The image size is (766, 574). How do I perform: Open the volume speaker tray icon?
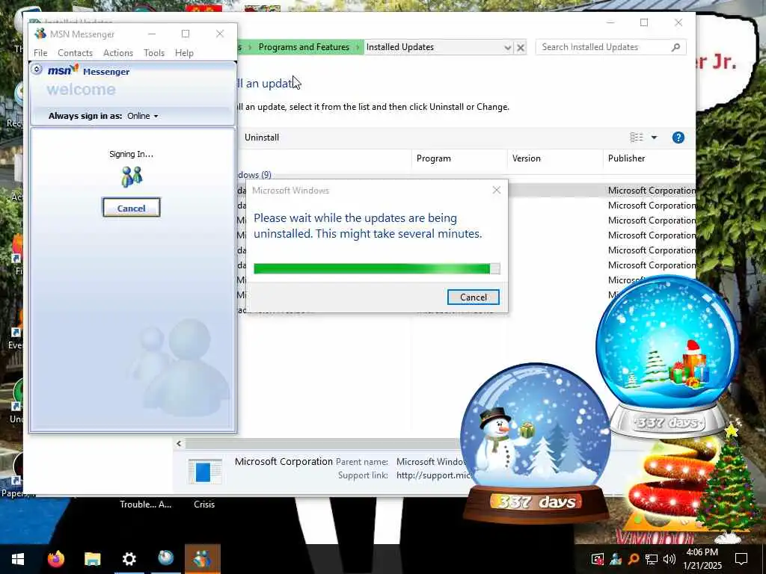click(670, 559)
